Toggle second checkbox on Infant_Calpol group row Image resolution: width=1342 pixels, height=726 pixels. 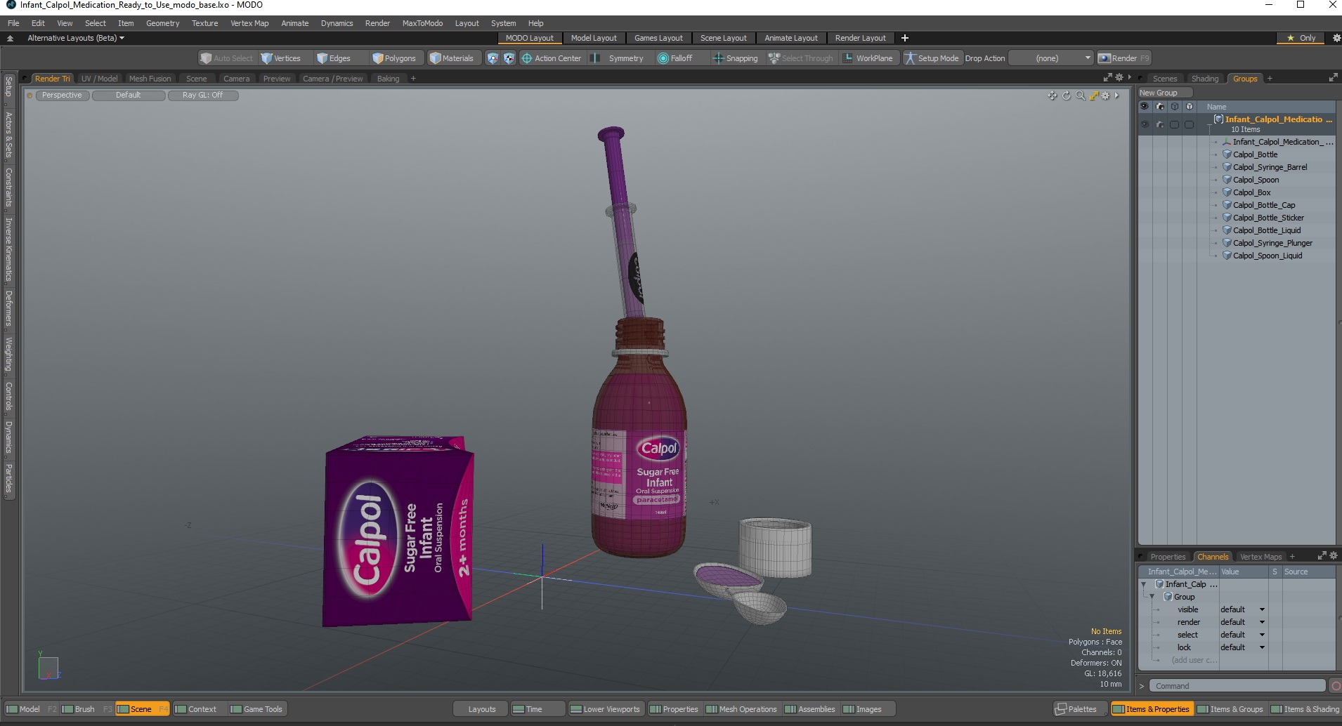(x=1190, y=125)
